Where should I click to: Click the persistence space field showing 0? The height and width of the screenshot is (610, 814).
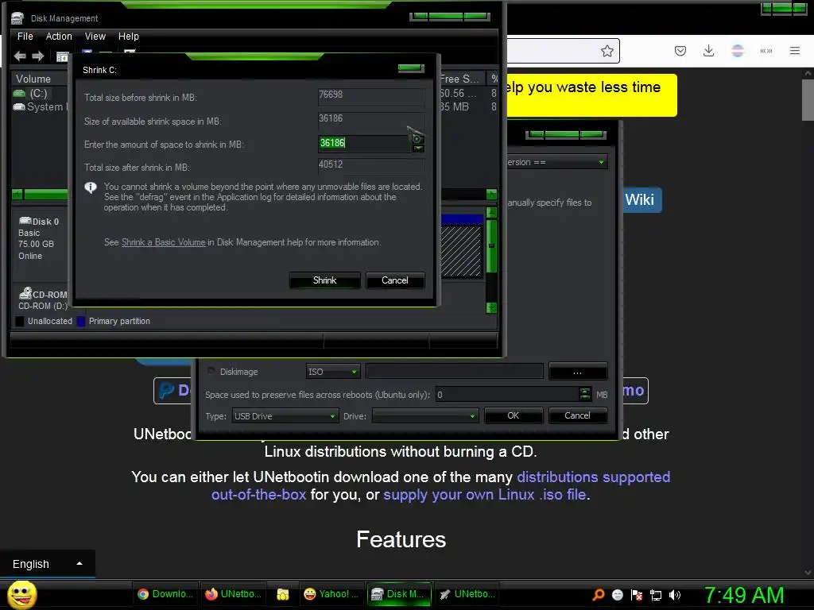point(507,395)
